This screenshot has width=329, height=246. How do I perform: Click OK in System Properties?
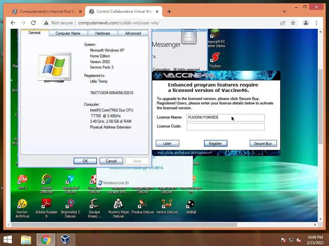85,161
